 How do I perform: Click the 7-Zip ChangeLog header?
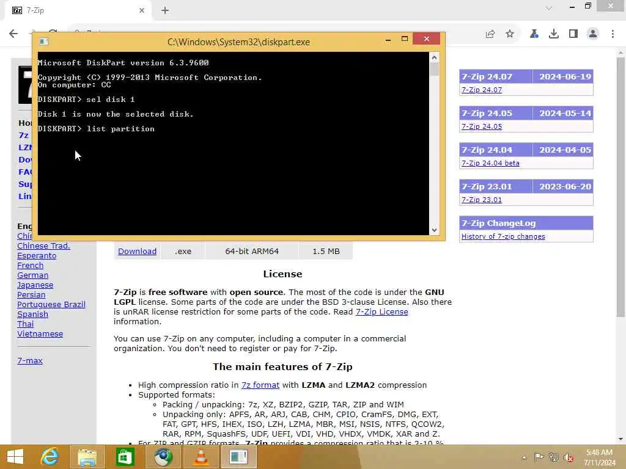[526, 224]
